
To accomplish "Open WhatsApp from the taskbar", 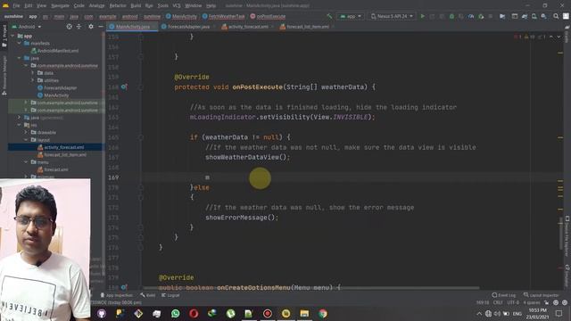I will pyautogui.click(x=175, y=313).
